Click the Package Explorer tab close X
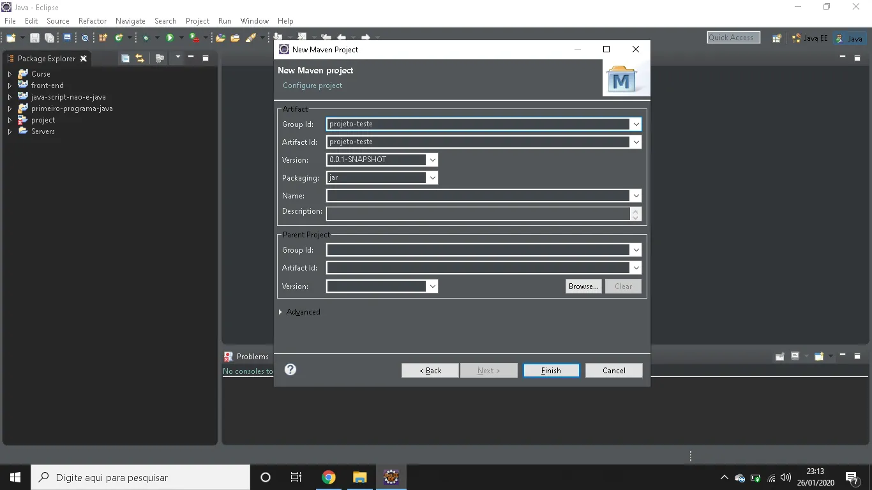872x490 pixels. [x=84, y=59]
